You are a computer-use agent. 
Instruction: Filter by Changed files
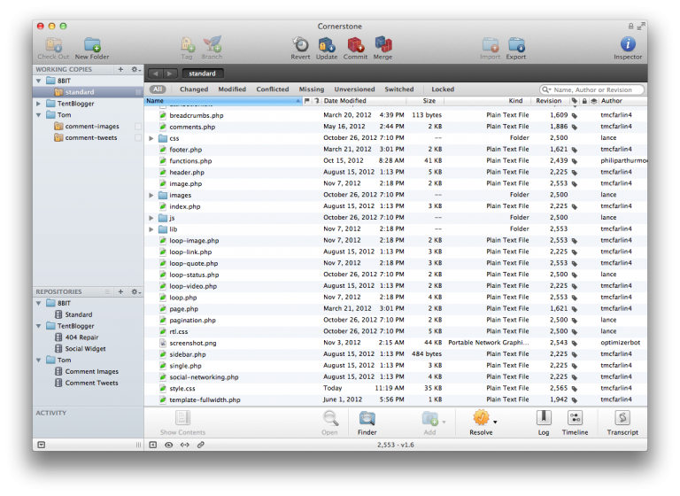point(194,89)
